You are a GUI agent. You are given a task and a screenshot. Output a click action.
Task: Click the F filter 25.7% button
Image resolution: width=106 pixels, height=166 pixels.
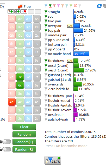click(53, 160)
